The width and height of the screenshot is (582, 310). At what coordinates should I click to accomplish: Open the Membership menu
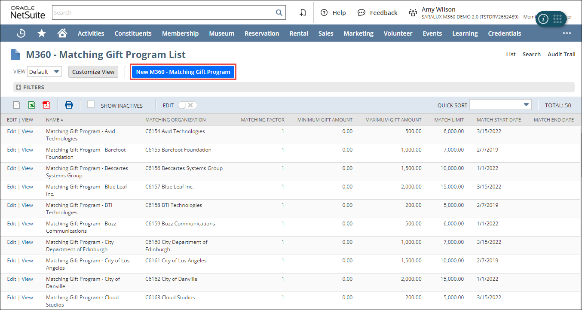180,33
